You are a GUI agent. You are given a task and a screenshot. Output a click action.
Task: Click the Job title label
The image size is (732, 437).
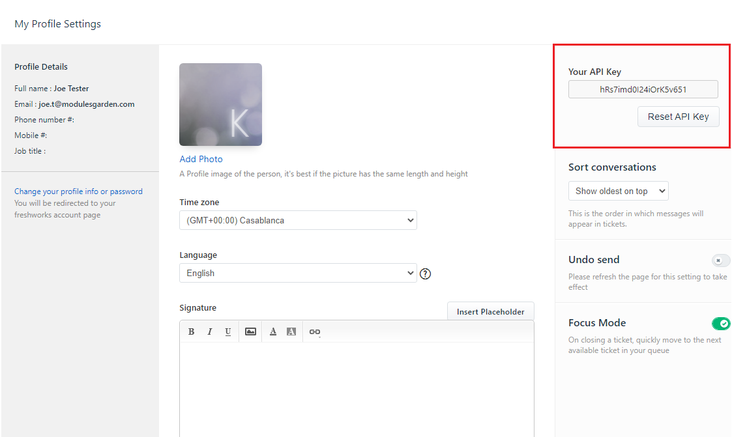30,151
